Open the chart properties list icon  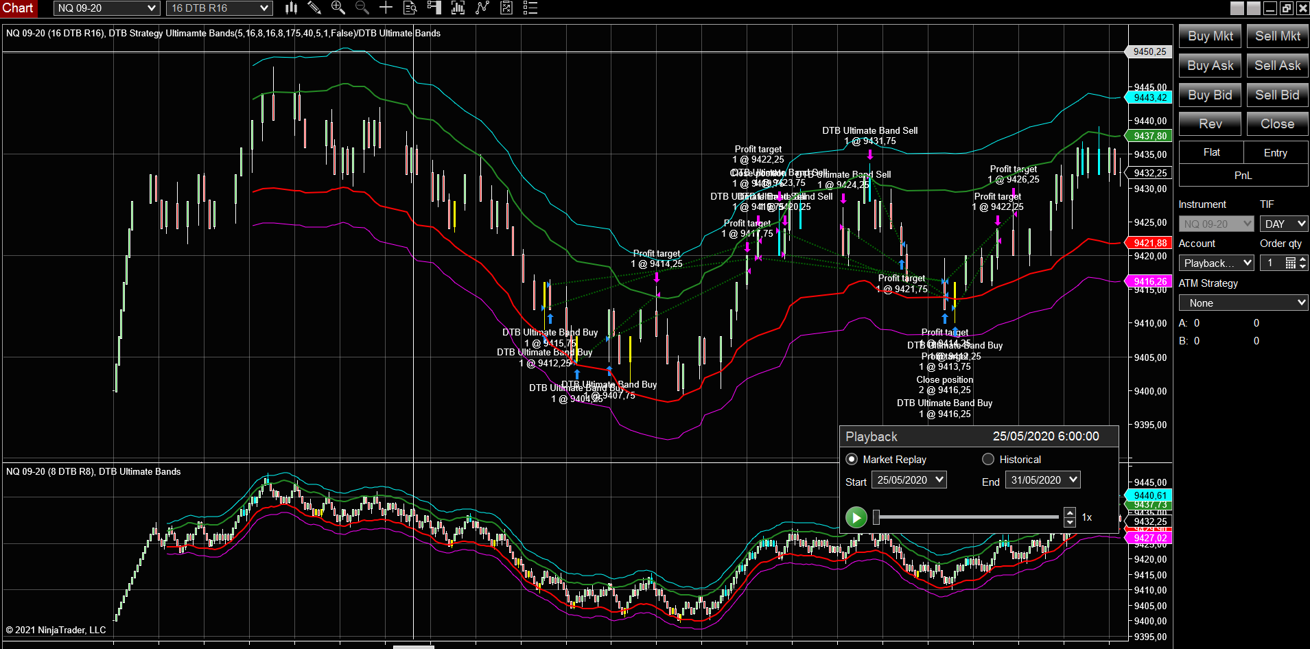[x=530, y=8]
